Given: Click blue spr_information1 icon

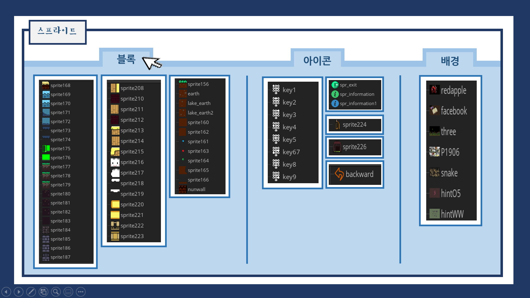Looking at the screenshot, I should pos(335,103).
